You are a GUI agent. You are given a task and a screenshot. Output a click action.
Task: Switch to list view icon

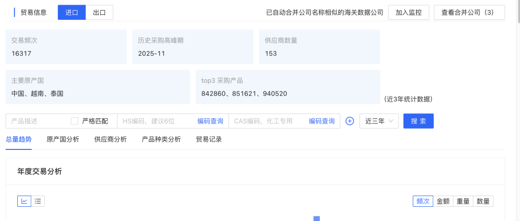pyautogui.click(x=38, y=201)
